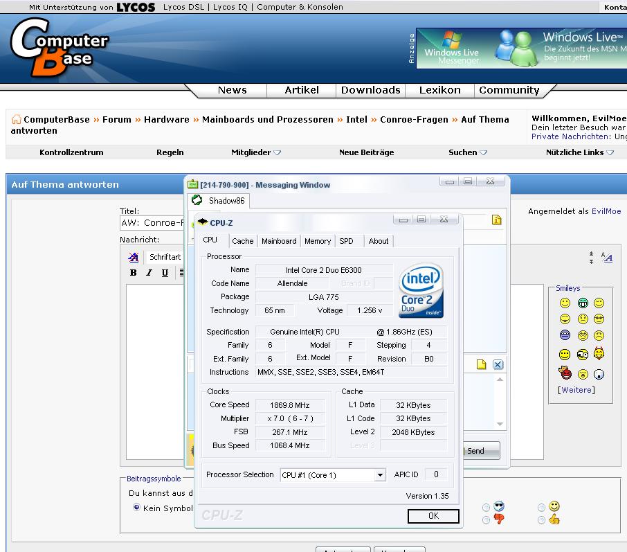Click the Intel Core 2 Duo logo

(421, 291)
